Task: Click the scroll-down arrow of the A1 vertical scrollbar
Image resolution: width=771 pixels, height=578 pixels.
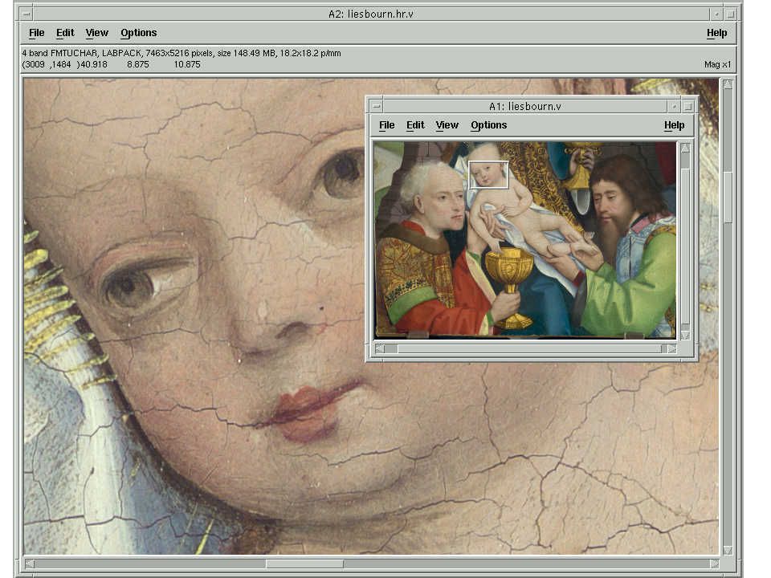Action: pos(685,335)
